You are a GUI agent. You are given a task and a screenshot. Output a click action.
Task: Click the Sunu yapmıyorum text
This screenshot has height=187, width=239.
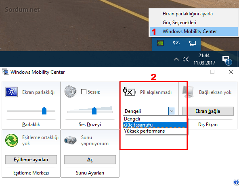click(94, 140)
